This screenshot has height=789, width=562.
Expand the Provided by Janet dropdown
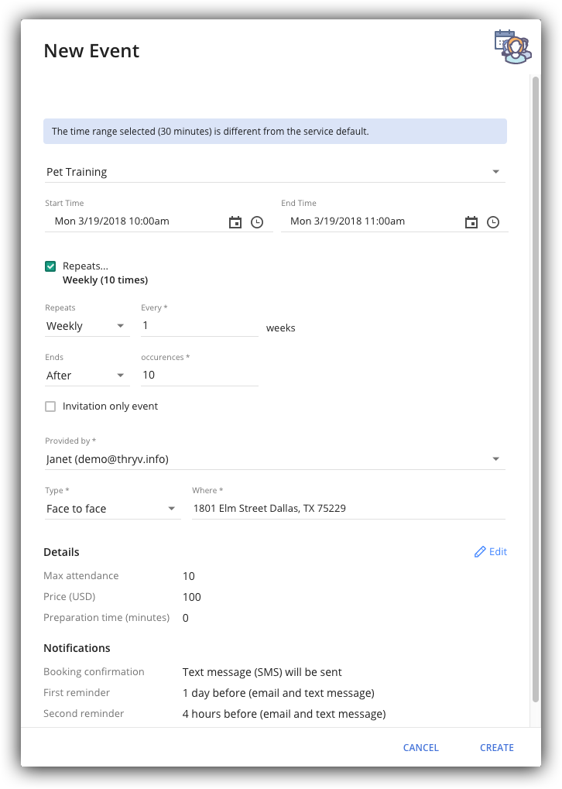pyautogui.click(x=275, y=459)
